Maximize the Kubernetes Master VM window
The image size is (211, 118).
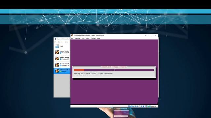pyautogui.click(x=151, y=35)
